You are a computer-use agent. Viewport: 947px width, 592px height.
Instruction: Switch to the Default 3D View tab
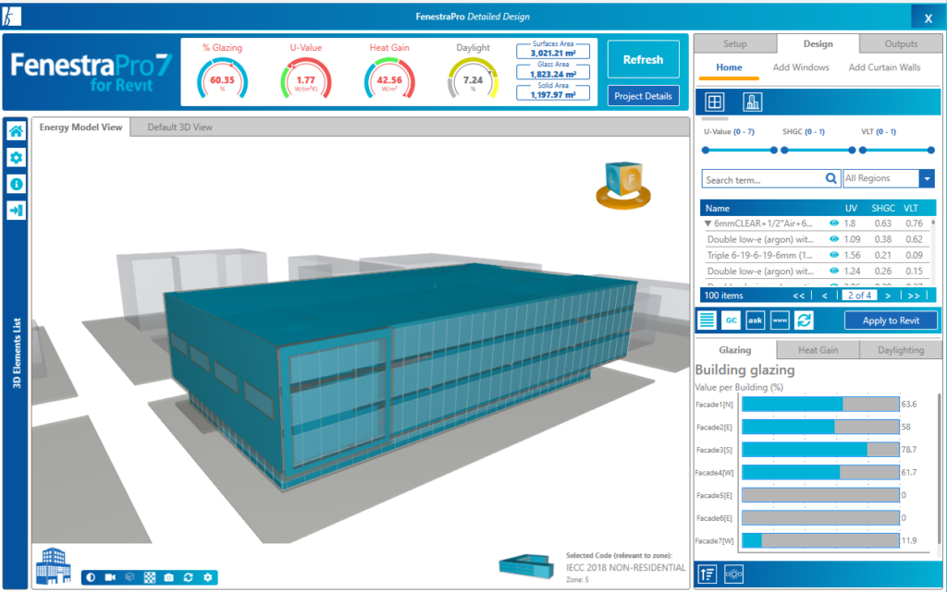[x=180, y=127]
